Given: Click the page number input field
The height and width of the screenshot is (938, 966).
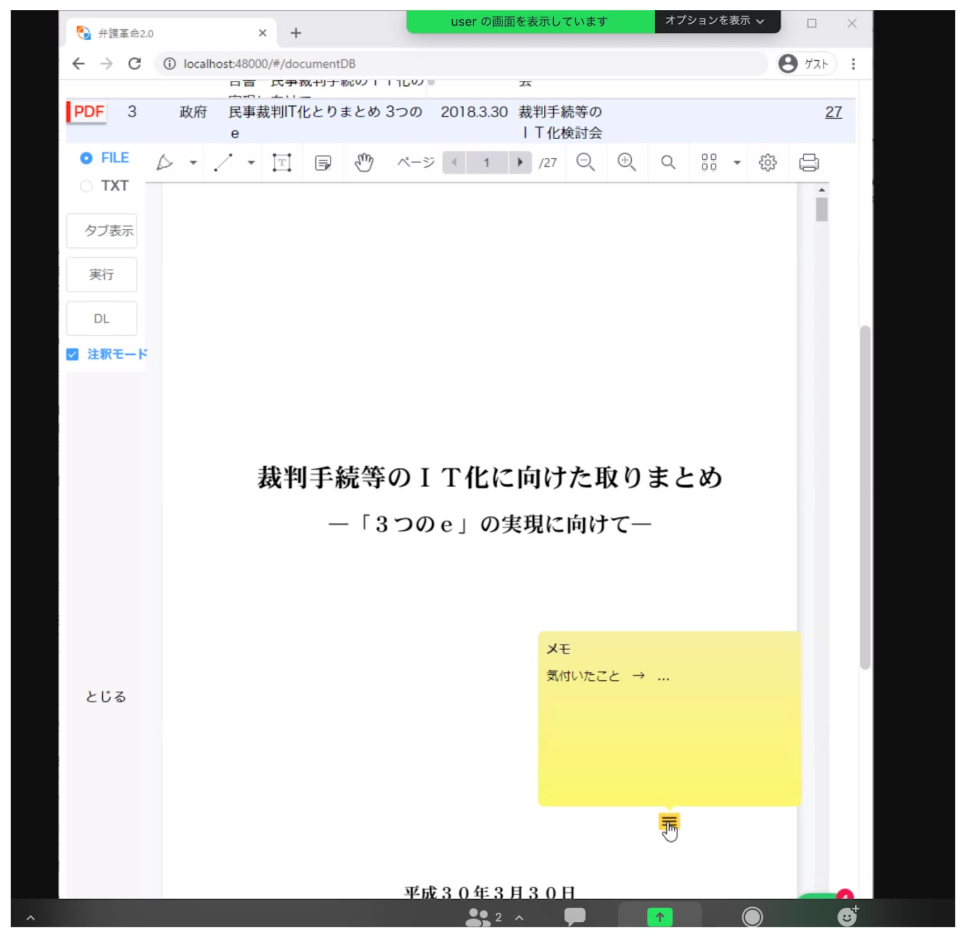Looking at the screenshot, I should (x=487, y=163).
